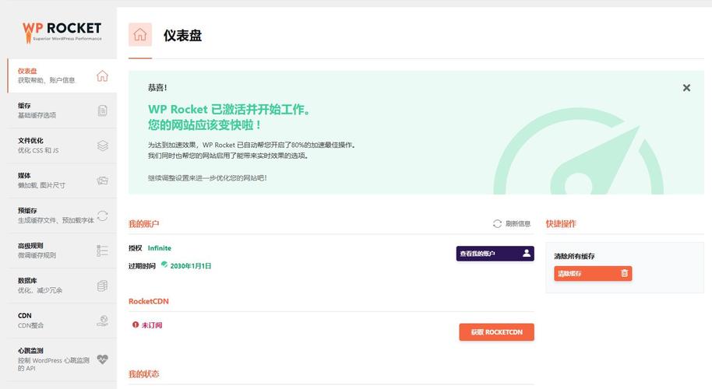Go to 文件优化 section
The image size is (712, 389).
[x=62, y=145]
